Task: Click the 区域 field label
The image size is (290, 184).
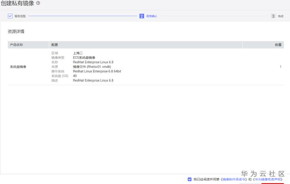Action: (55, 53)
